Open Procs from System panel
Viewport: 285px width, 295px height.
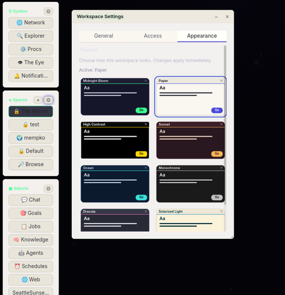(x=31, y=49)
